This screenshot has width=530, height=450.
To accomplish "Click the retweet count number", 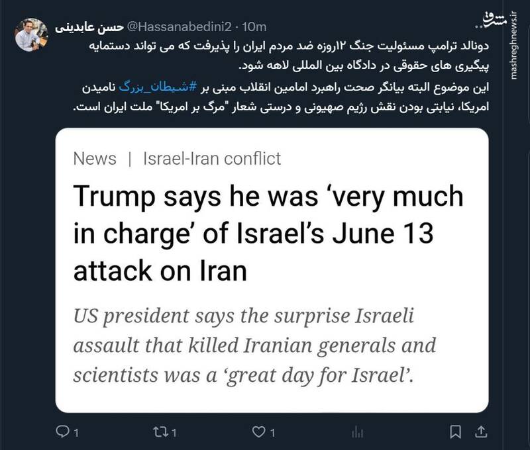I will (172, 433).
